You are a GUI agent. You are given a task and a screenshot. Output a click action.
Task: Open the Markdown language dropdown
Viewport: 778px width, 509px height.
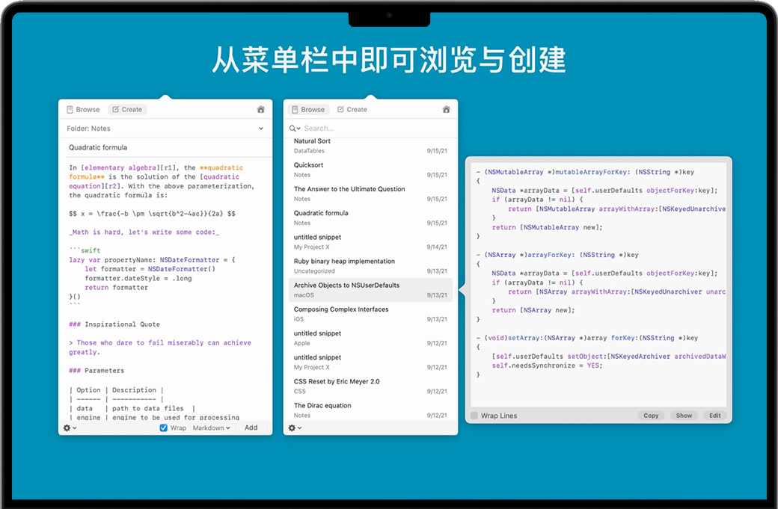tap(212, 428)
